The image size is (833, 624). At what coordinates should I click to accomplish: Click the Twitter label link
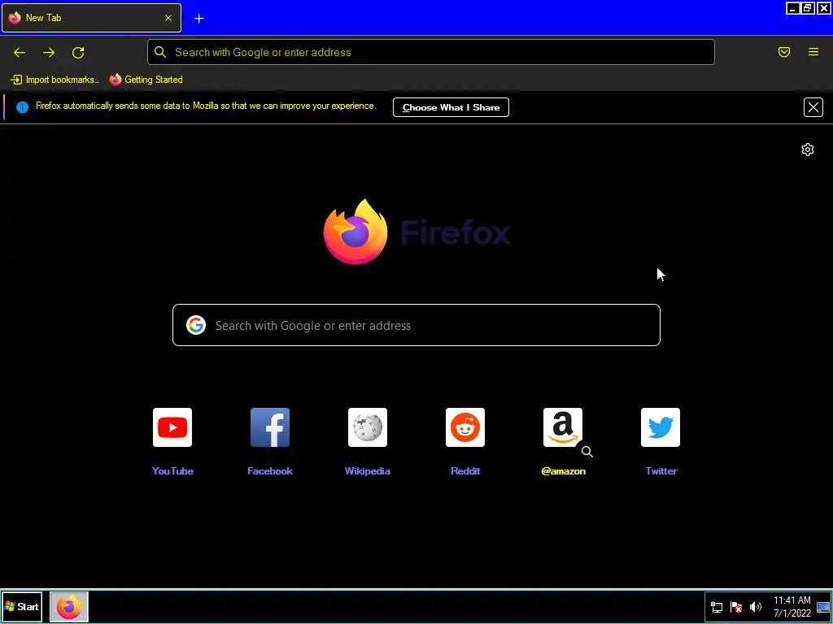coord(661,471)
